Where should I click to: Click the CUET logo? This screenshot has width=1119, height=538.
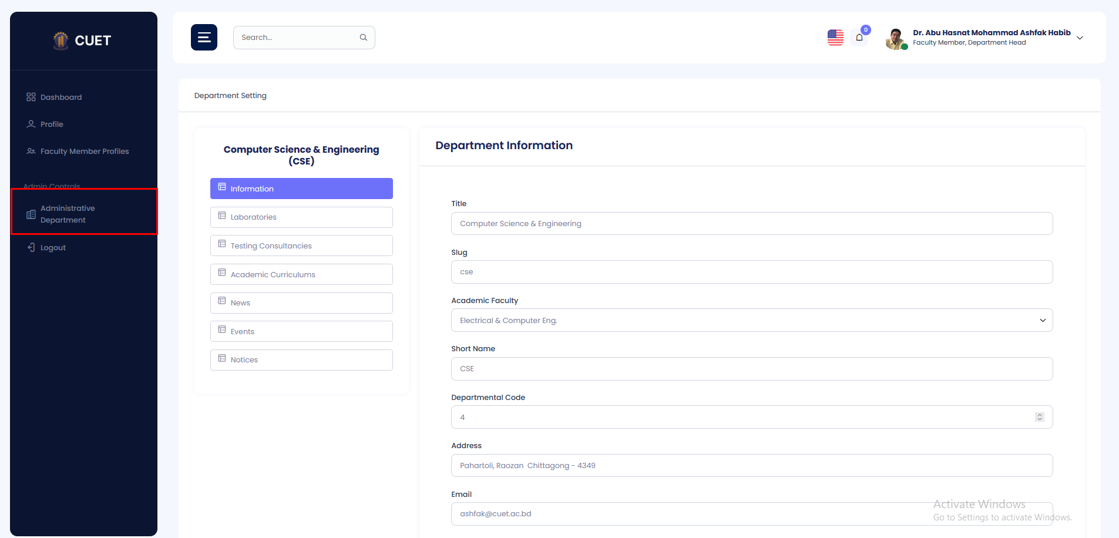[83, 41]
